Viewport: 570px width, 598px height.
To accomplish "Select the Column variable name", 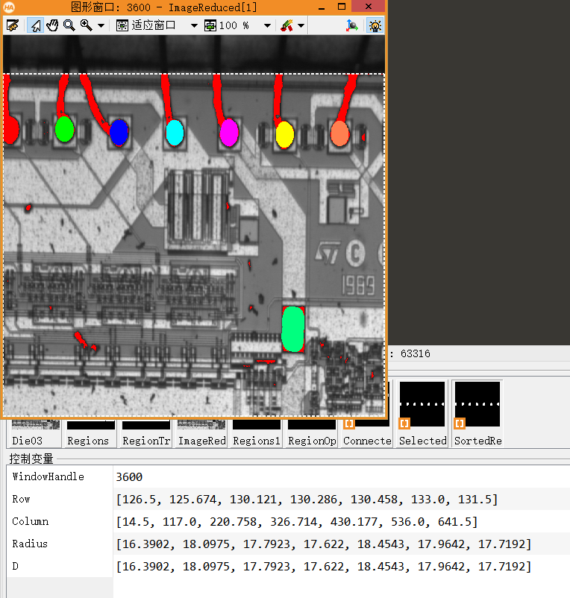I will tap(30, 521).
